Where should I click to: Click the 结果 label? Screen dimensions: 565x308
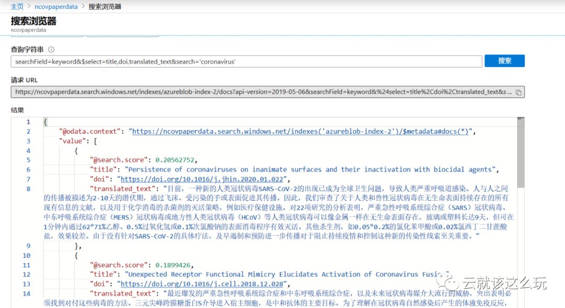coord(17,110)
